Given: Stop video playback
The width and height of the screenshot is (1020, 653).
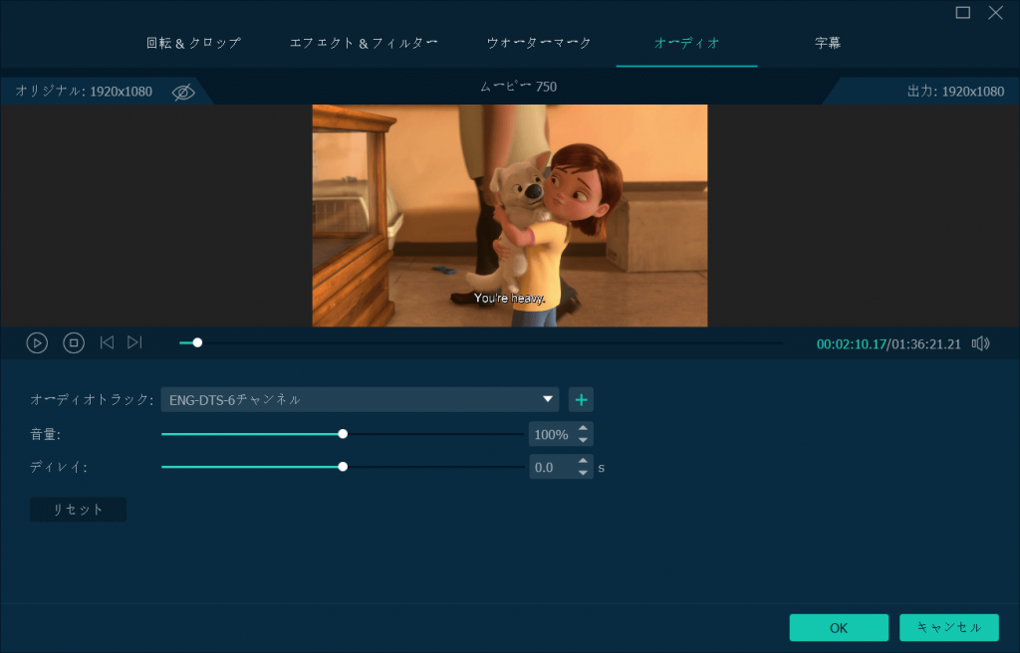Looking at the screenshot, I should (74, 343).
